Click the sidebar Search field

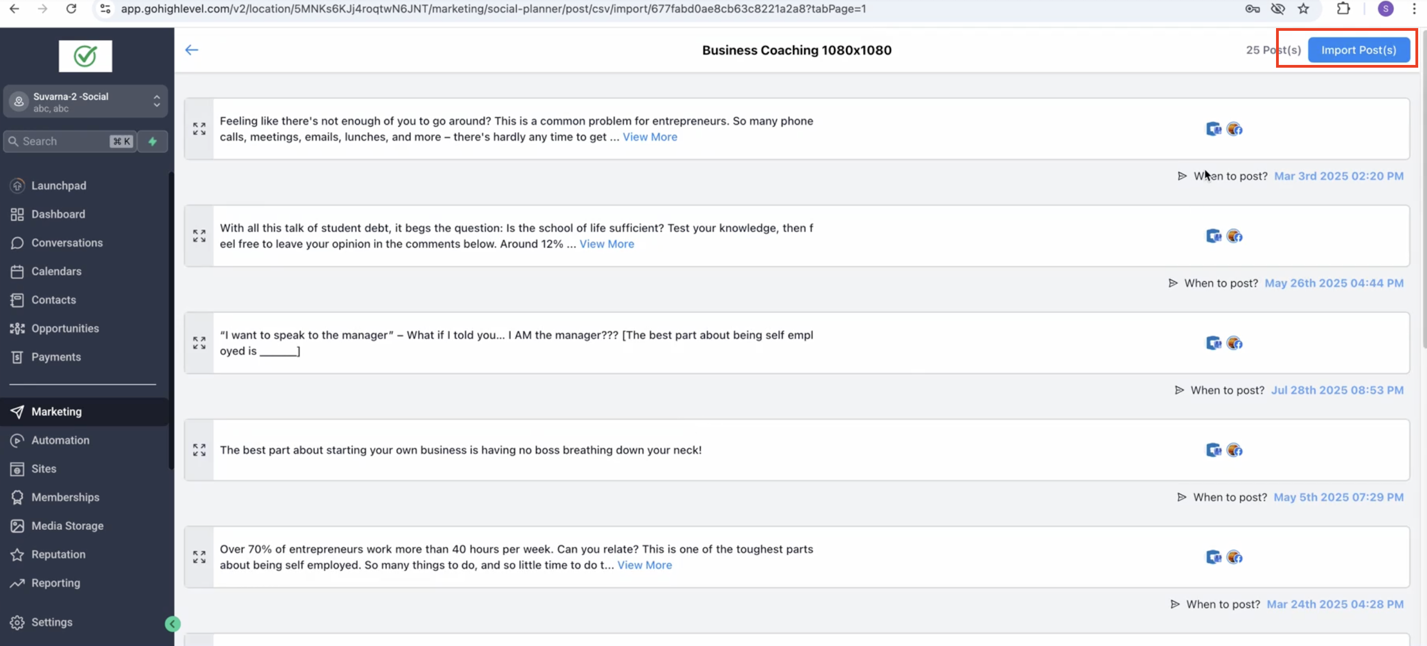click(x=70, y=141)
